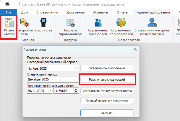
Task: Open the quick access toolbar customize arrow
Action: pos(16,5)
